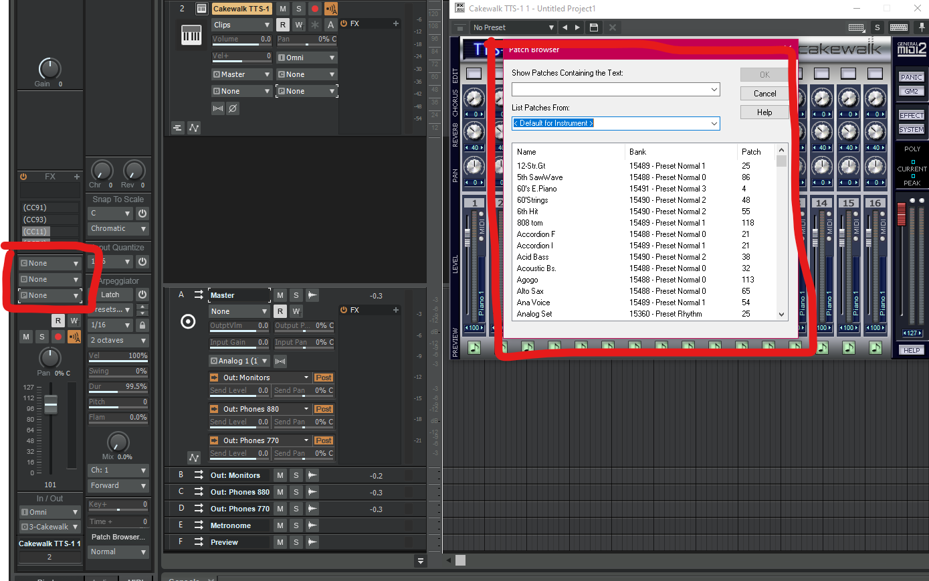Enable Input Quantize power button
The image size is (929, 581).
142,262
